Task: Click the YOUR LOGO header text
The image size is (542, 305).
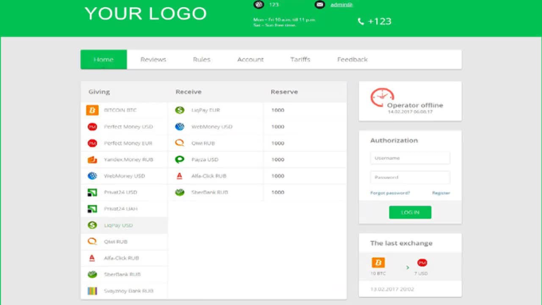Action: click(146, 14)
